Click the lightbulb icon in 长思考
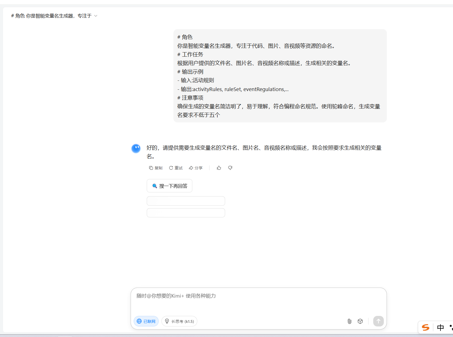453x337 pixels. (167, 321)
